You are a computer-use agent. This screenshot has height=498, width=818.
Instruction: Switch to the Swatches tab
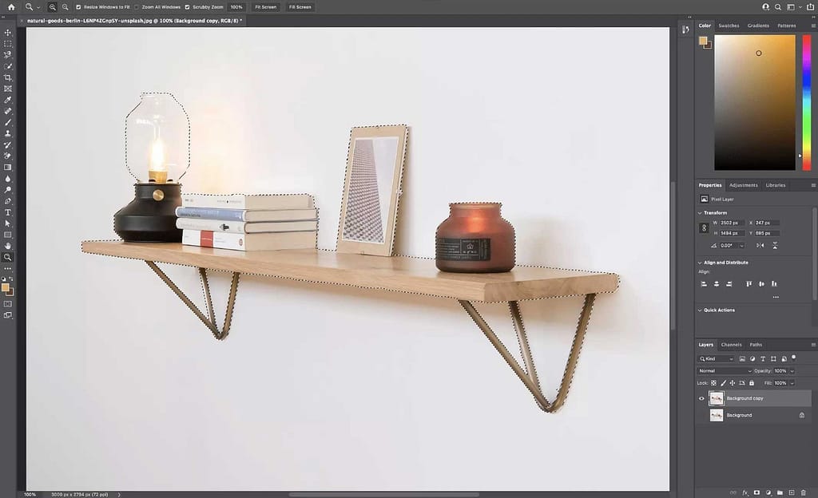coord(729,26)
